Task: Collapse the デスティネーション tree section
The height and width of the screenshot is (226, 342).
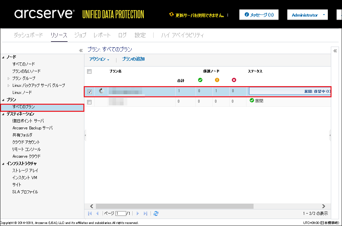Action: click(x=3, y=114)
